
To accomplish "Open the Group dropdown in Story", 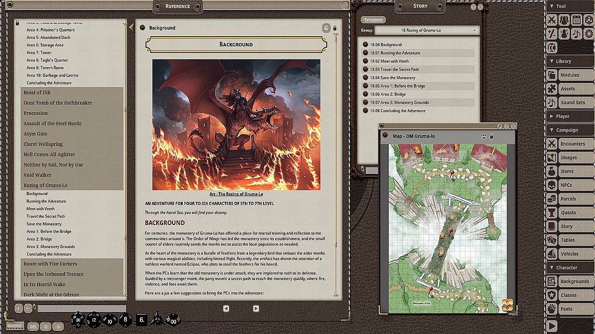I will click(x=427, y=30).
